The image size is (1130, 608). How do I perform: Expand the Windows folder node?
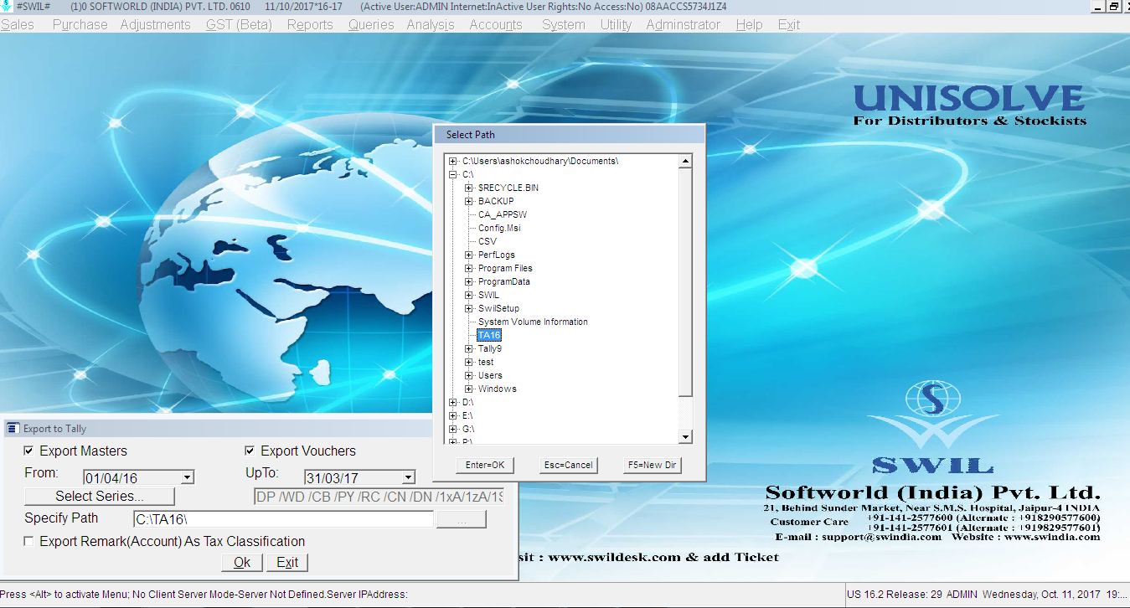(x=469, y=389)
